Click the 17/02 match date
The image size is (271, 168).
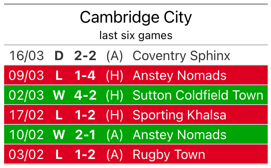click(26, 115)
